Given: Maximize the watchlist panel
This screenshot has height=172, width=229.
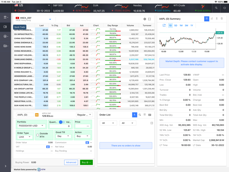Looking at the screenshot, I should point(149,19).
